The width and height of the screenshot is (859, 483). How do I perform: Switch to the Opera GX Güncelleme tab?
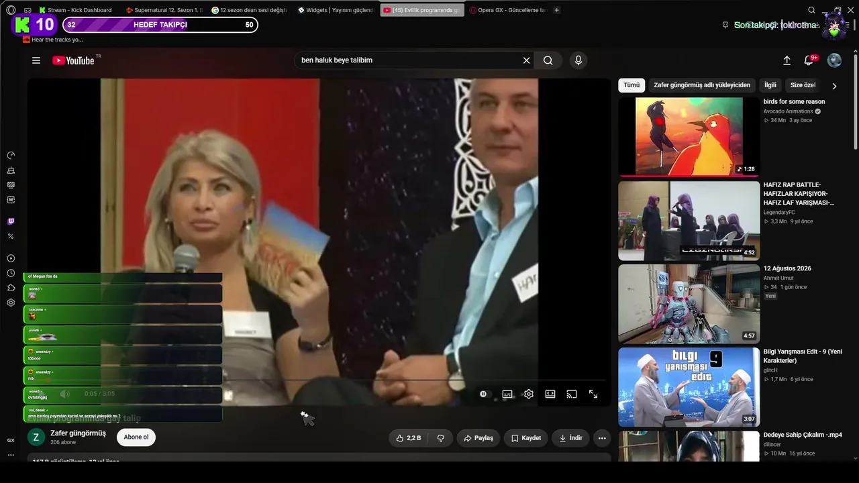pos(508,10)
